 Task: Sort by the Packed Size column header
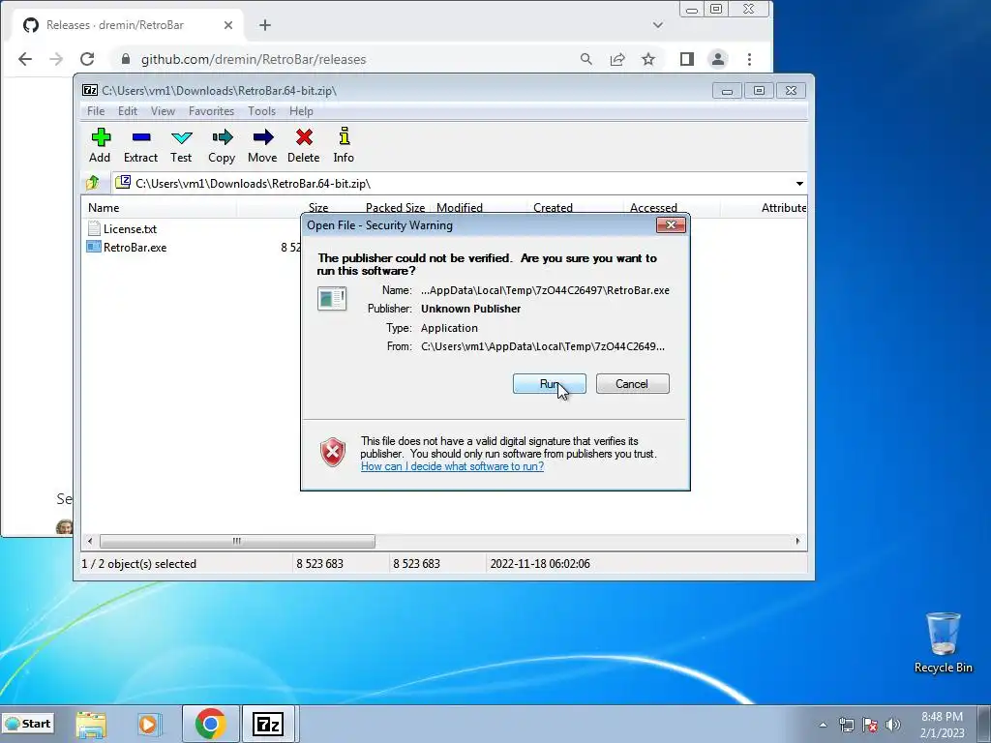pos(395,207)
